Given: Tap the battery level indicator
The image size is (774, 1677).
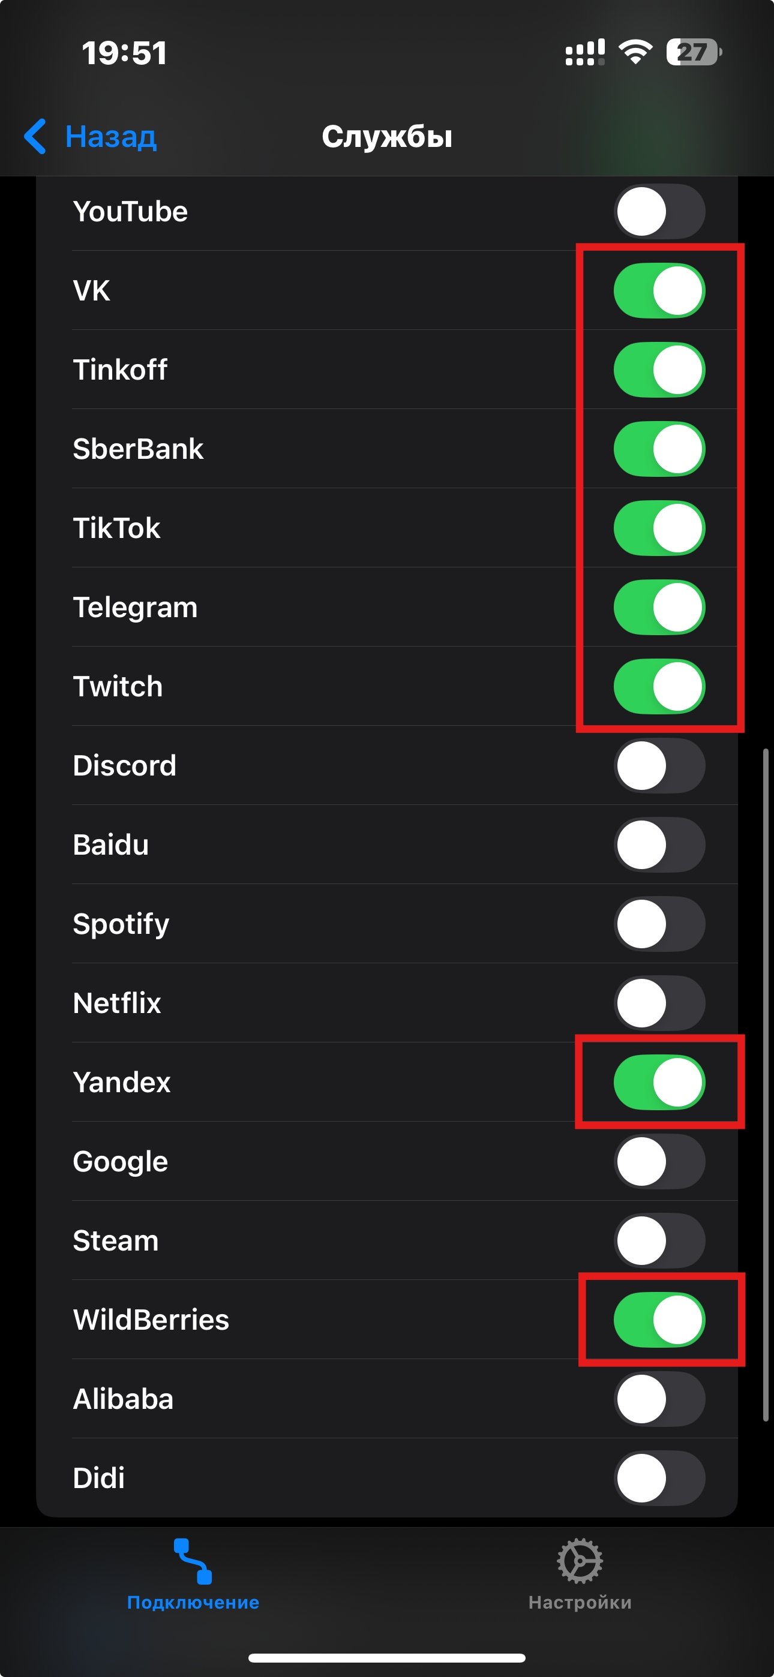Looking at the screenshot, I should click(x=693, y=52).
